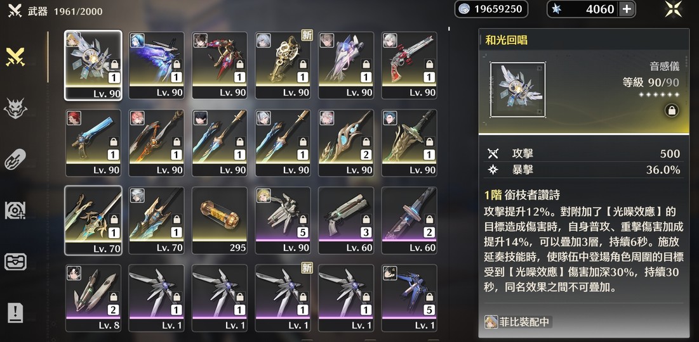Open the echo monster mask tab
This screenshot has height=342, width=699.
tap(15, 108)
